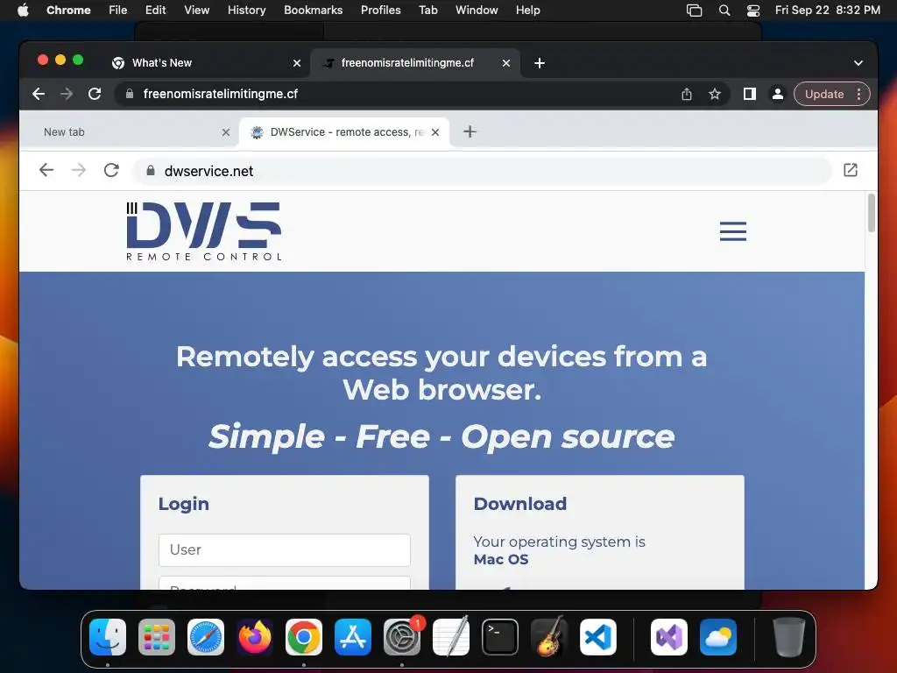Go back in the inner dwservice.net browser
The height and width of the screenshot is (673, 897).
(x=46, y=170)
